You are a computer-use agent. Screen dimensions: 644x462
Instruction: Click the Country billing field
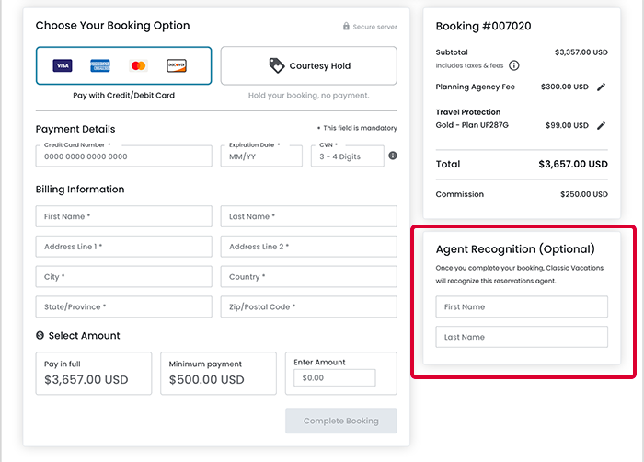309,276
